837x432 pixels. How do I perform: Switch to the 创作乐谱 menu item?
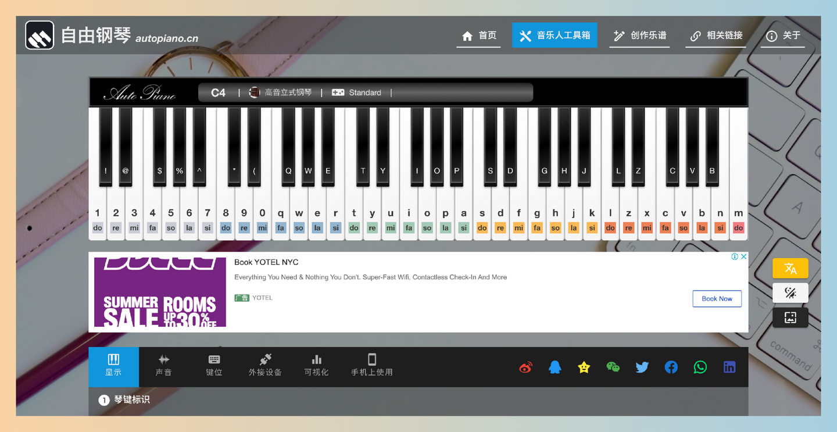click(639, 35)
